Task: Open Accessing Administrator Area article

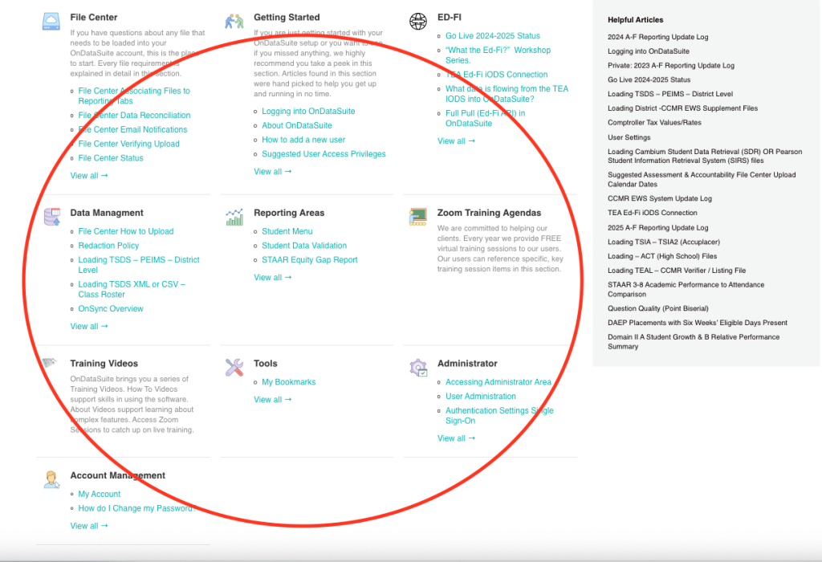Action: [x=498, y=382]
